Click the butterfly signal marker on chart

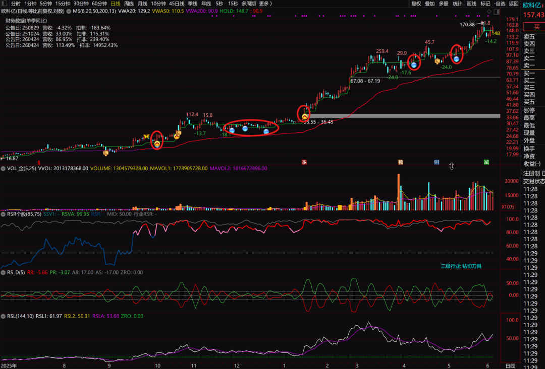point(146,136)
